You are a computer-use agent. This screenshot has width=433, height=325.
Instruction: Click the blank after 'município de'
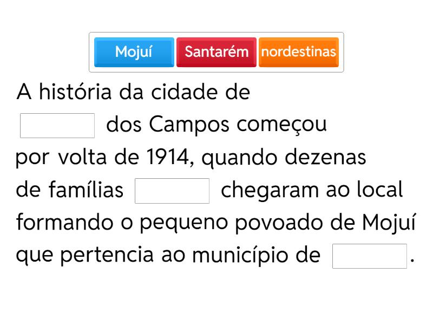click(370, 256)
